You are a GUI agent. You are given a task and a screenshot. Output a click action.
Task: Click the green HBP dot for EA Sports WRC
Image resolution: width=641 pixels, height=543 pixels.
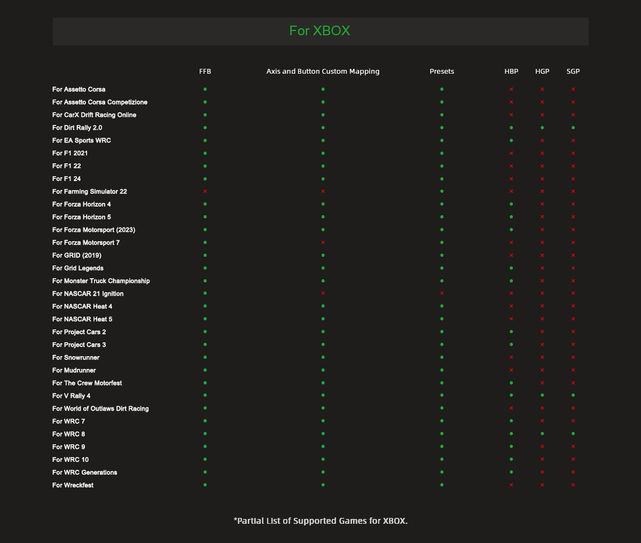pos(511,140)
